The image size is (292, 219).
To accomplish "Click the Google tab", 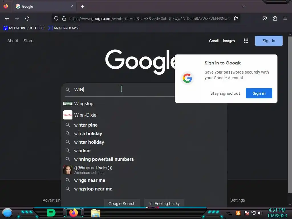I will click(44, 7).
